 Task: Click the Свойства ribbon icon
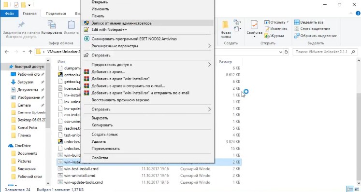pyautogui.click(x=254, y=25)
